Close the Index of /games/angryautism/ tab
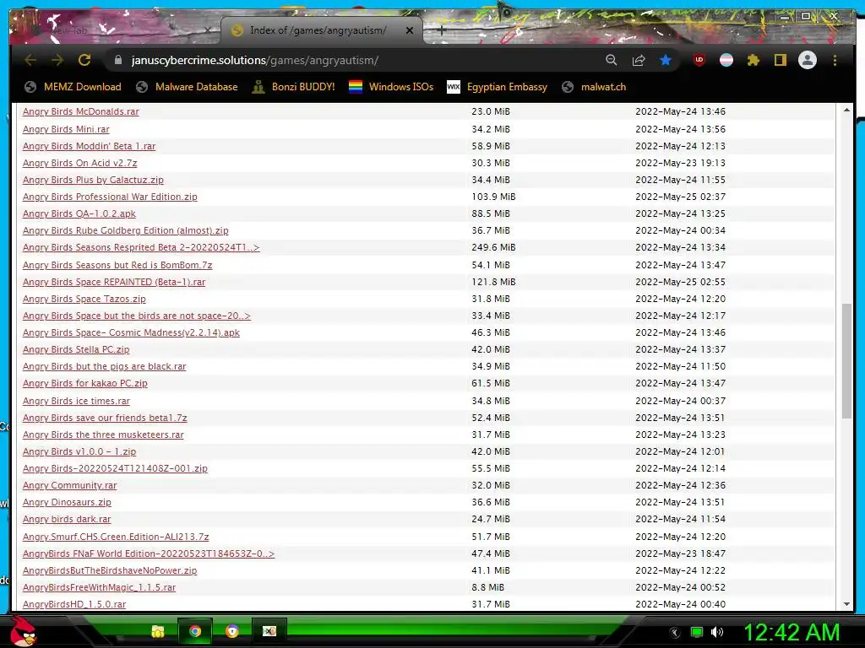Screen dimensions: 865x648 pos(410,31)
